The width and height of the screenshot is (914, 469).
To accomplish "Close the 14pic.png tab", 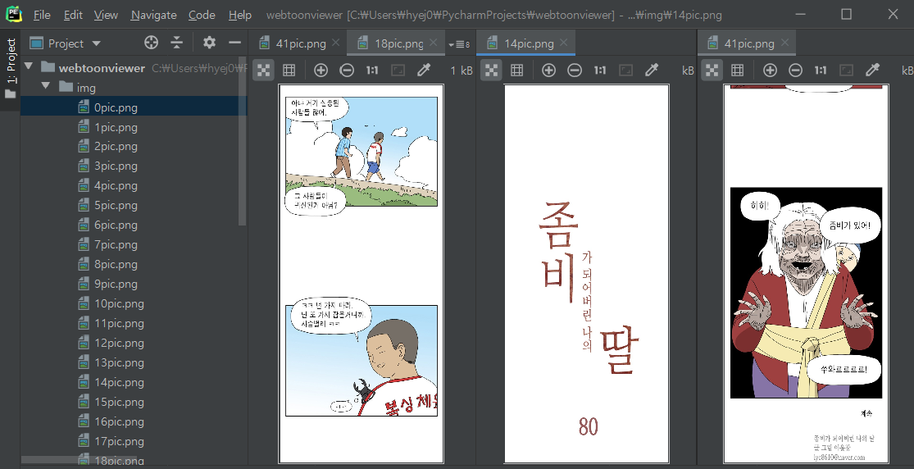I will (x=564, y=43).
